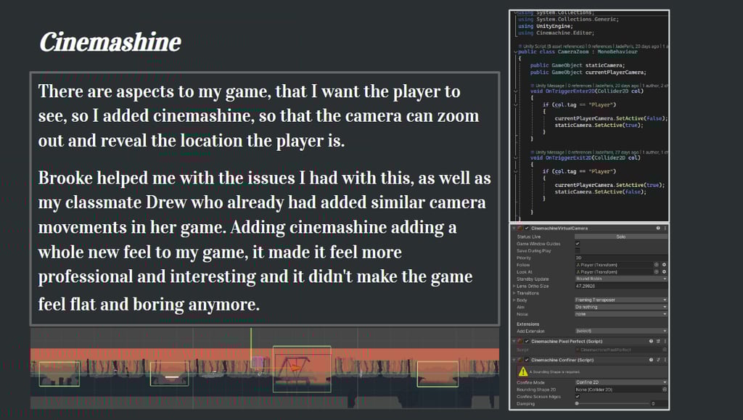Click script icon beside CinemachineVirtualCamera title
Viewport: 743px width, 420px height.
(520, 228)
